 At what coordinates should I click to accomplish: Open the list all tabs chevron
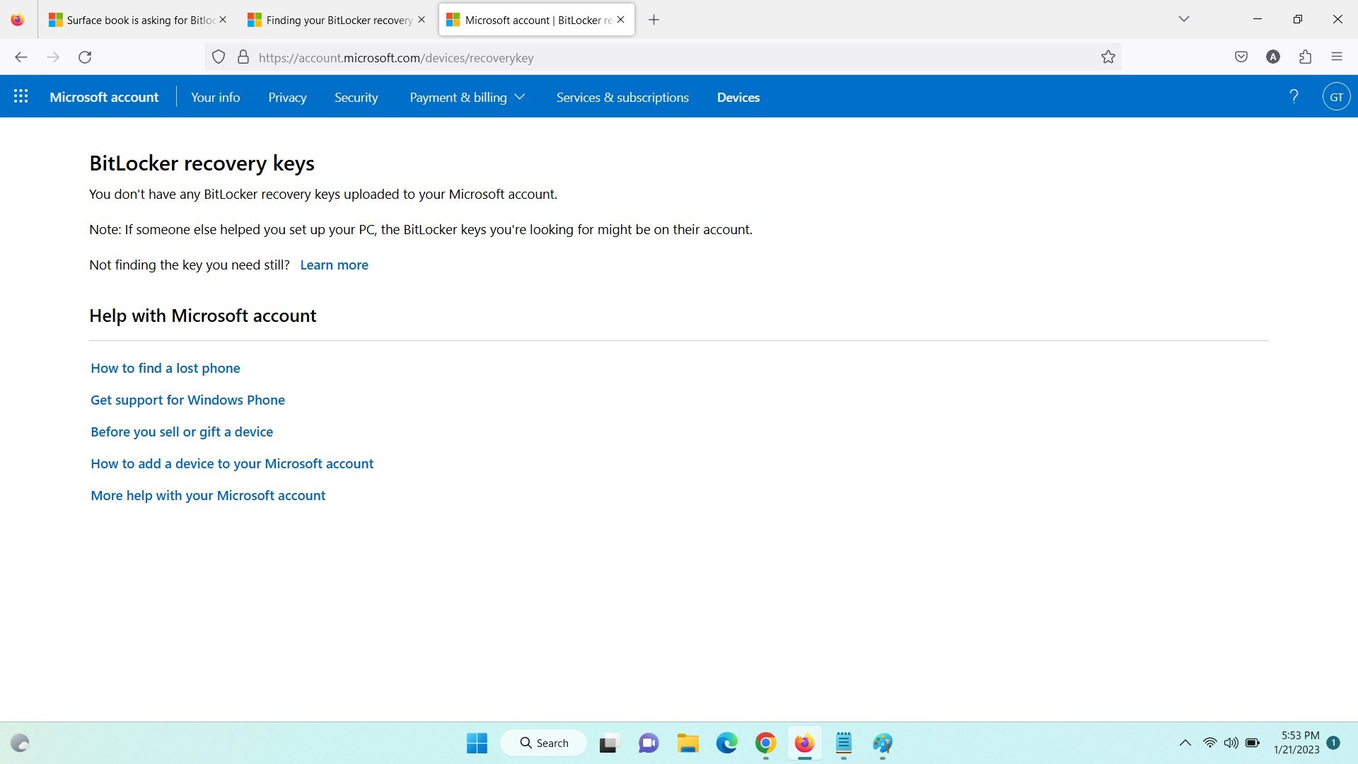point(1183,19)
